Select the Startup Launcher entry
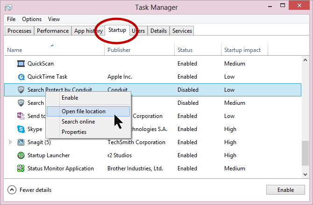This screenshot has width=313, height=205. tap(49, 155)
